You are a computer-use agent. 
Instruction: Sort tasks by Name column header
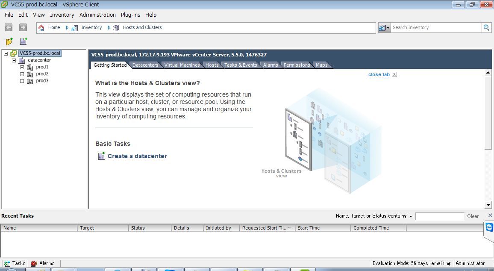point(39,228)
